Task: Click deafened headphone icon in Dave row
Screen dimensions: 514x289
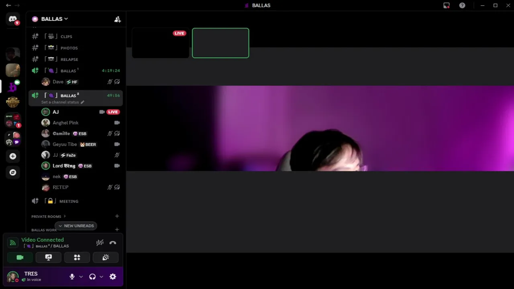Action: pos(117,82)
